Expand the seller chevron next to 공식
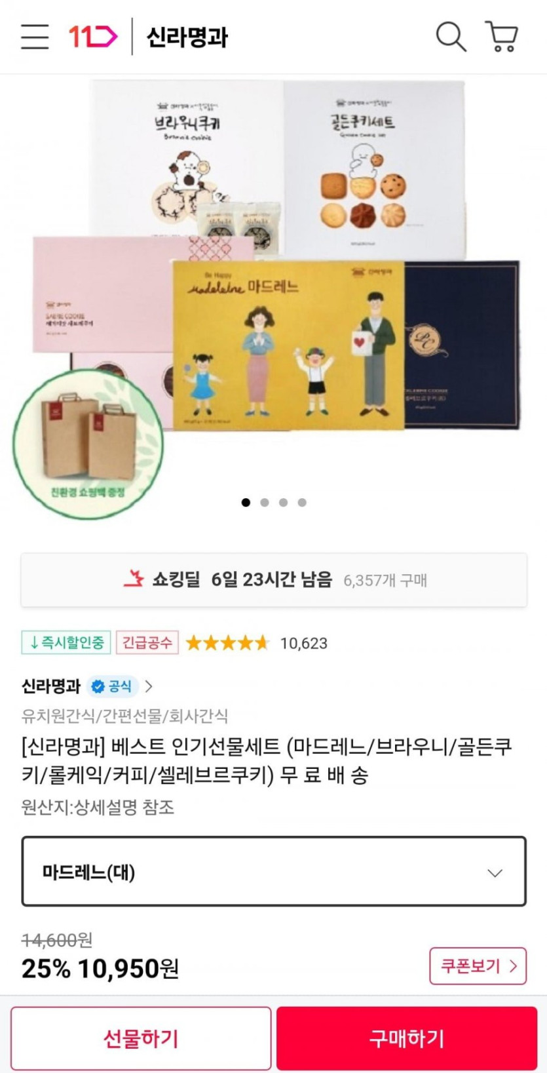 tap(149, 686)
